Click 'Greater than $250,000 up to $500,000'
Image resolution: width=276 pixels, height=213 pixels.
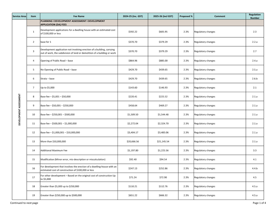coord(61,195)
